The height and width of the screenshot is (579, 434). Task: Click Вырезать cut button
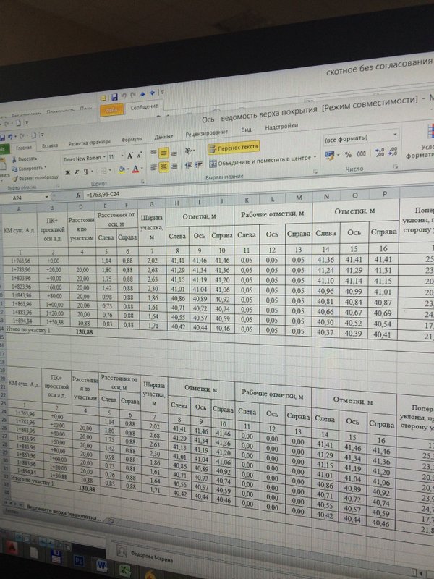25,159
